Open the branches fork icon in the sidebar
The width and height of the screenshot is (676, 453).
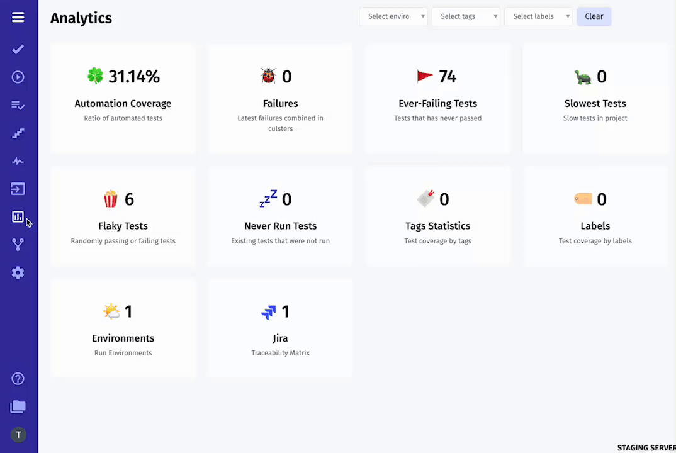[18, 245]
